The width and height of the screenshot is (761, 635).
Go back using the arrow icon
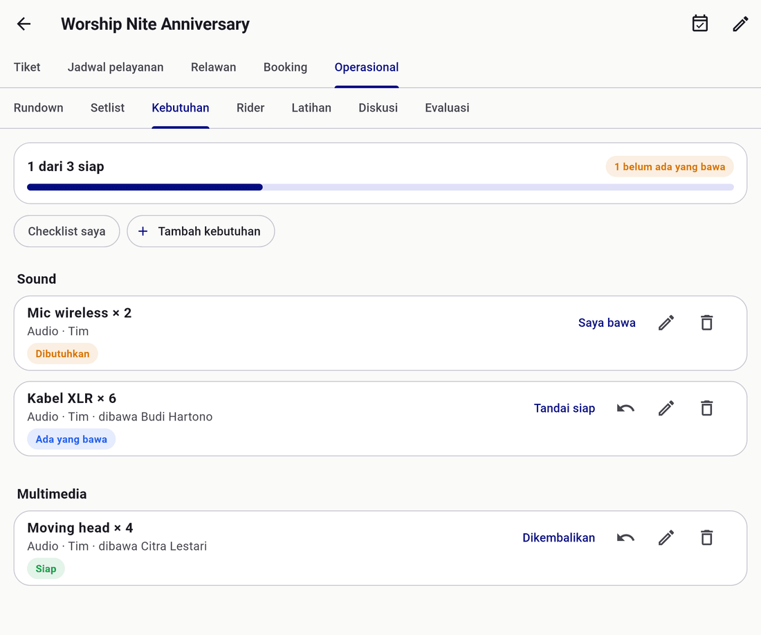24,24
